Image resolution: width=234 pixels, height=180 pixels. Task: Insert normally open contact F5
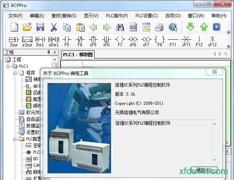[x=67, y=42]
